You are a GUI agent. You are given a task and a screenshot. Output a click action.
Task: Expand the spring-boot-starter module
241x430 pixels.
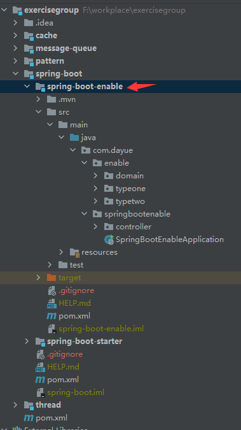pyautogui.click(x=27, y=341)
